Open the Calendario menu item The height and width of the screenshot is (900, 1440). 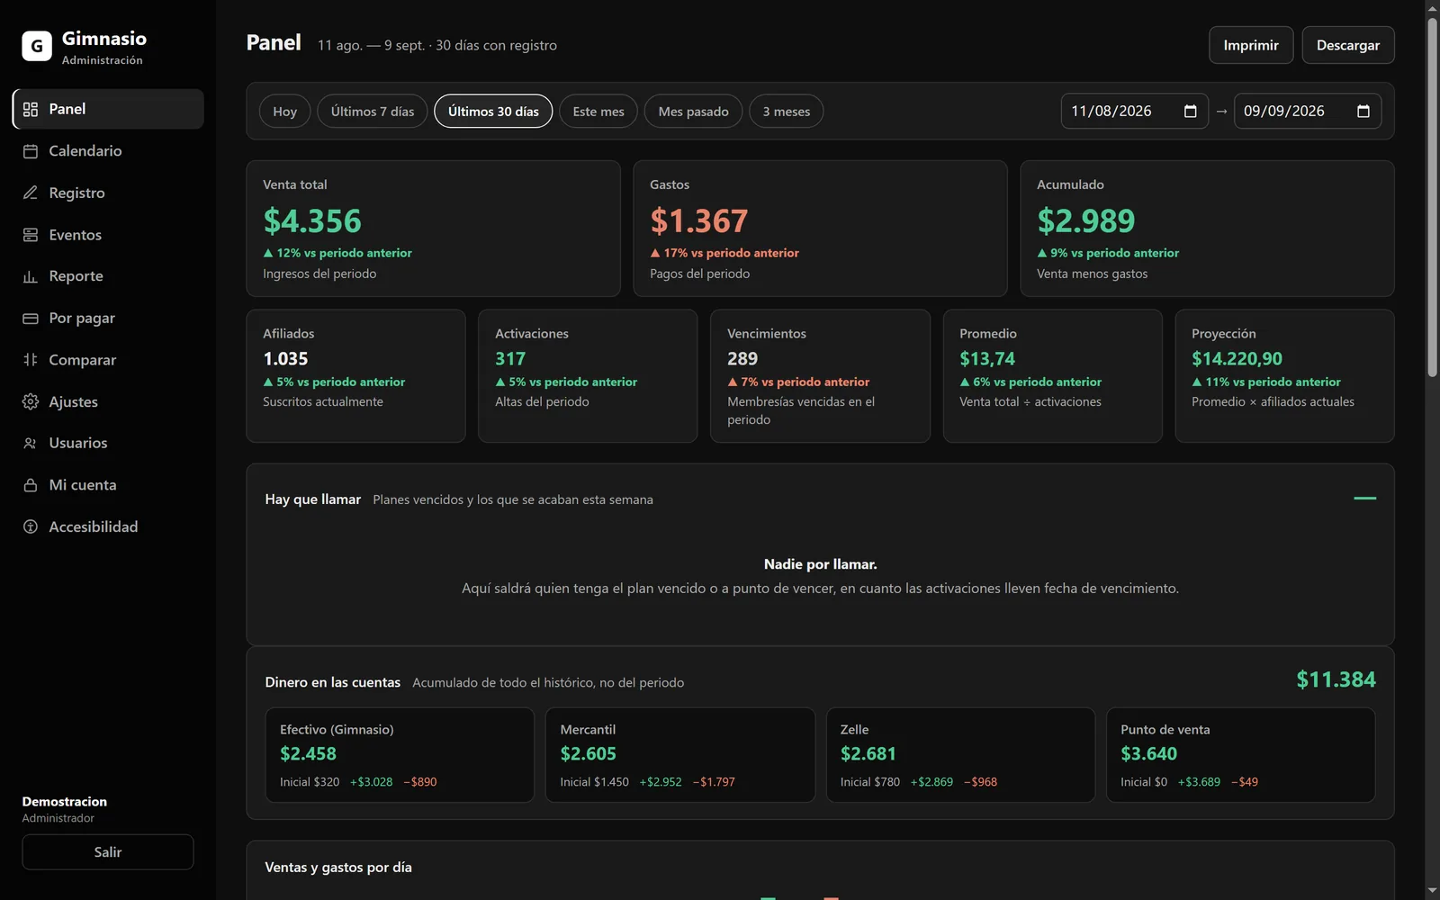(108, 151)
